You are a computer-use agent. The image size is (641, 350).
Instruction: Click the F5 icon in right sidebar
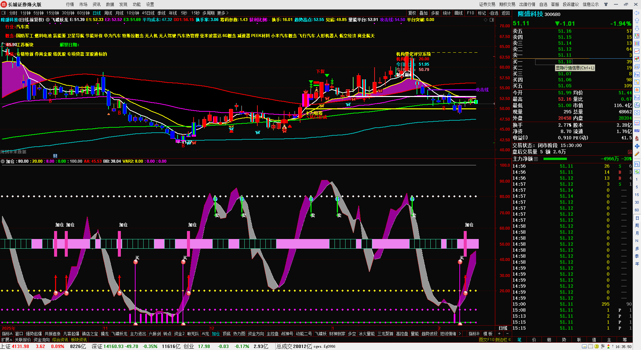637,164
